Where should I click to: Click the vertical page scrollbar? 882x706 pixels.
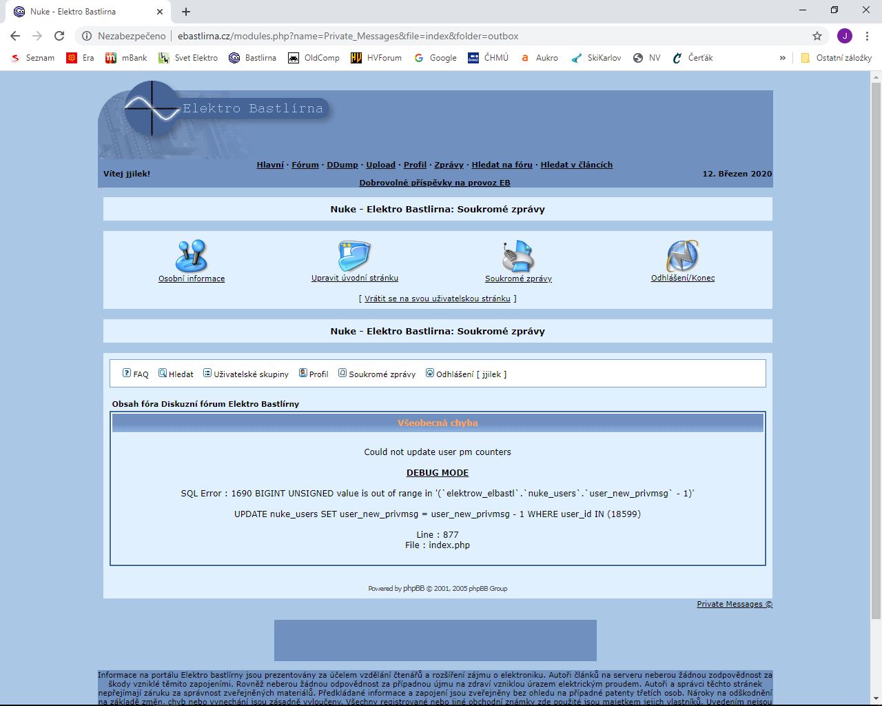876,345
